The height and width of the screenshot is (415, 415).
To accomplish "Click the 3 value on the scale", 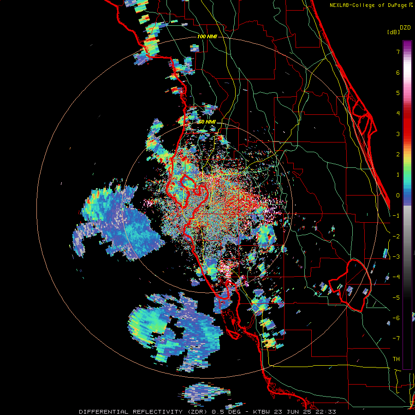I will pos(398,134).
